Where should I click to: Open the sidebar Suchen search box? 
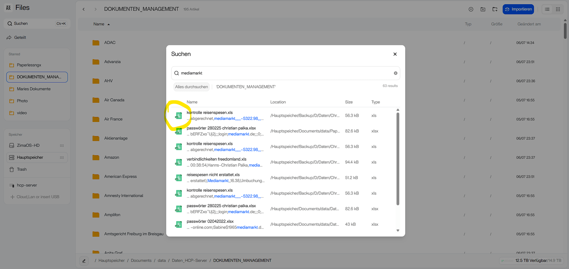(x=37, y=24)
